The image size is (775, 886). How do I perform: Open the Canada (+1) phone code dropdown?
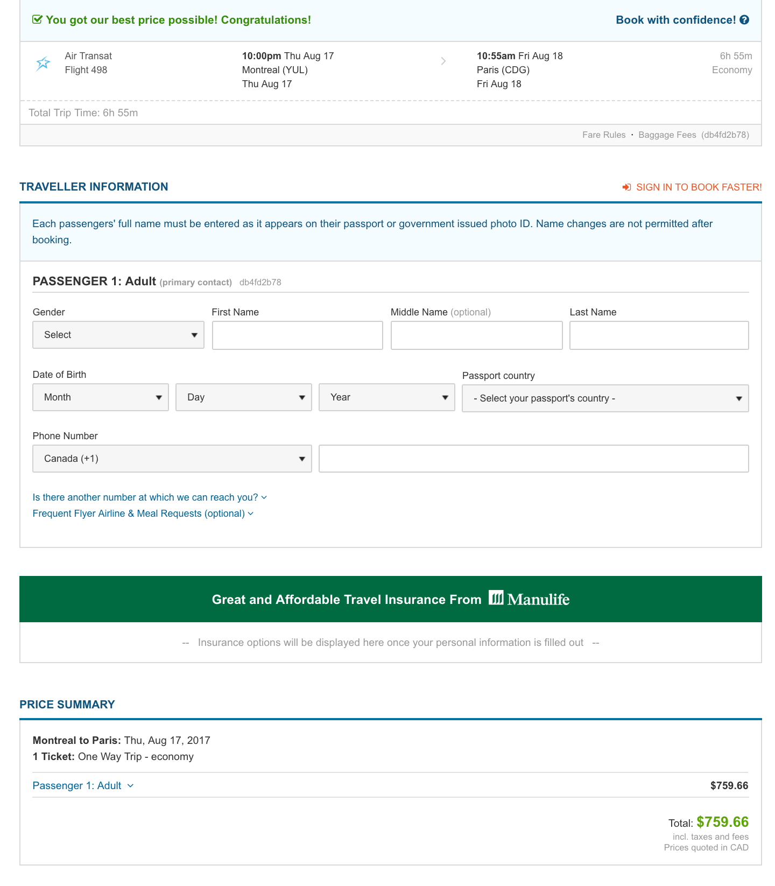[x=172, y=459]
